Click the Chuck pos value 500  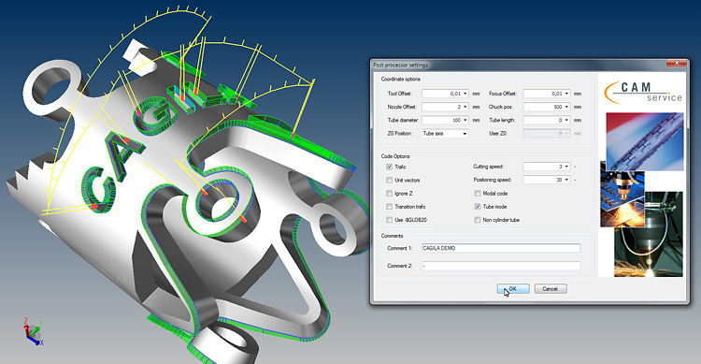(x=557, y=107)
